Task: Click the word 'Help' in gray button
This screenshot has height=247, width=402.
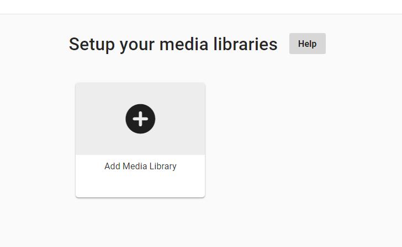Action: pos(307,44)
